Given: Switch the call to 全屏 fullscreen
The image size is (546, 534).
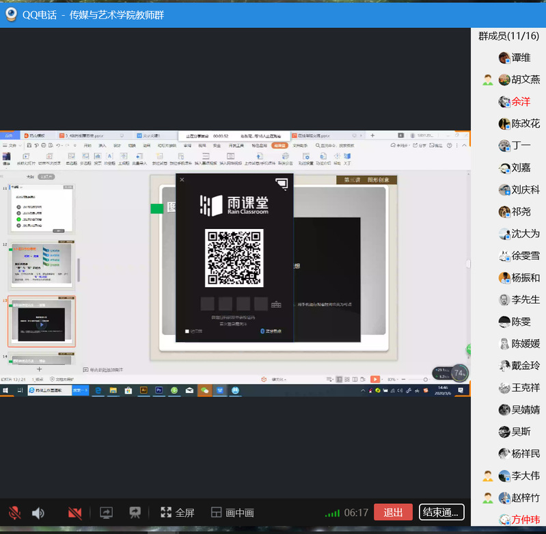Looking at the screenshot, I should pyautogui.click(x=177, y=512).
